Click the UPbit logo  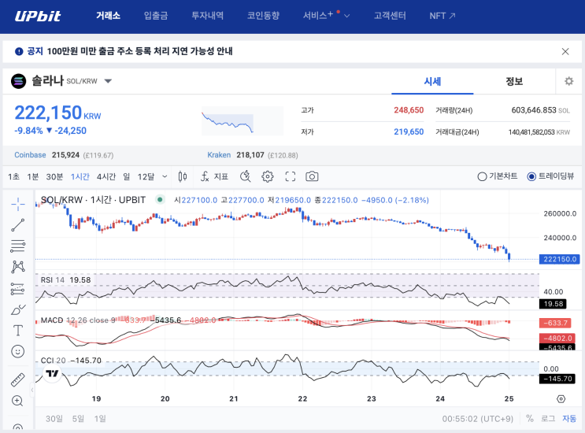point(38,16)
